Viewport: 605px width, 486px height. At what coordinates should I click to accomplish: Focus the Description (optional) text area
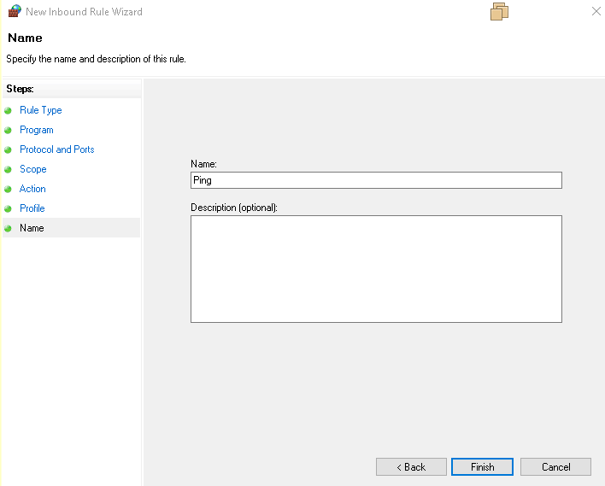pos(376,269)
